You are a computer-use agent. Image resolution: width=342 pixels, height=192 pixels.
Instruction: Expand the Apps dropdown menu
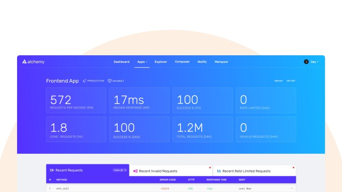coord(142,62)
